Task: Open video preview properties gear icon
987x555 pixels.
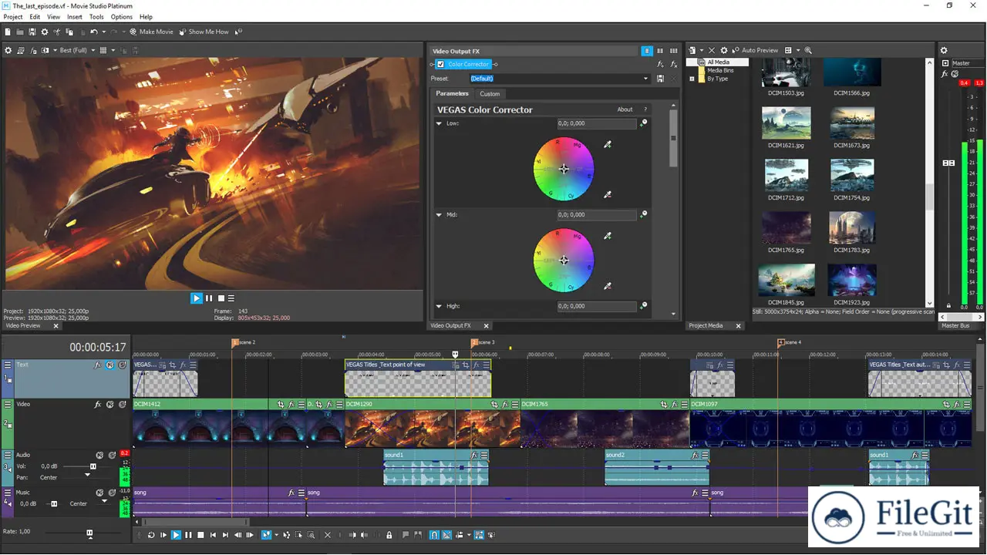Action: point(8,50)
